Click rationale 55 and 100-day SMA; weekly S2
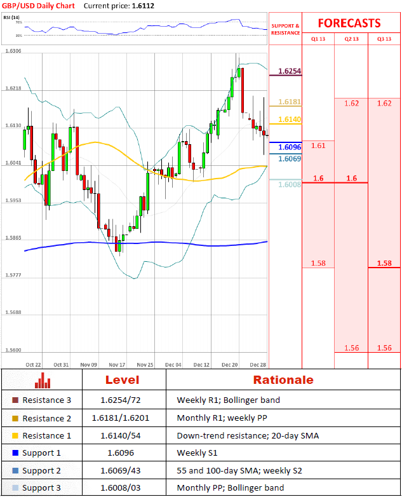 [239, 471]
